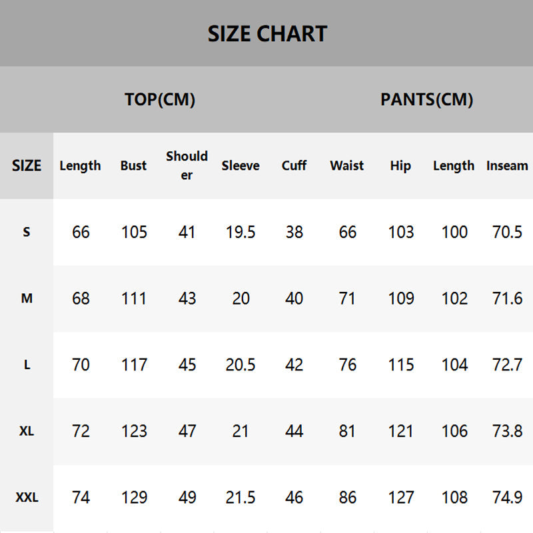The width and height of the screenshot is (533, 533).
Task: Select the Shoulder column header
Action: point(187,165)
